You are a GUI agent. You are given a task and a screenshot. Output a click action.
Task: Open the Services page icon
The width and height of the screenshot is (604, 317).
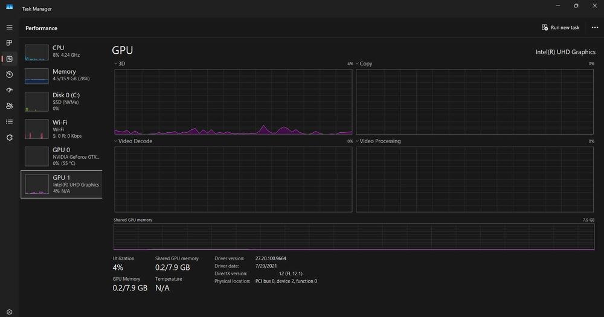click(x=9, y=138)
